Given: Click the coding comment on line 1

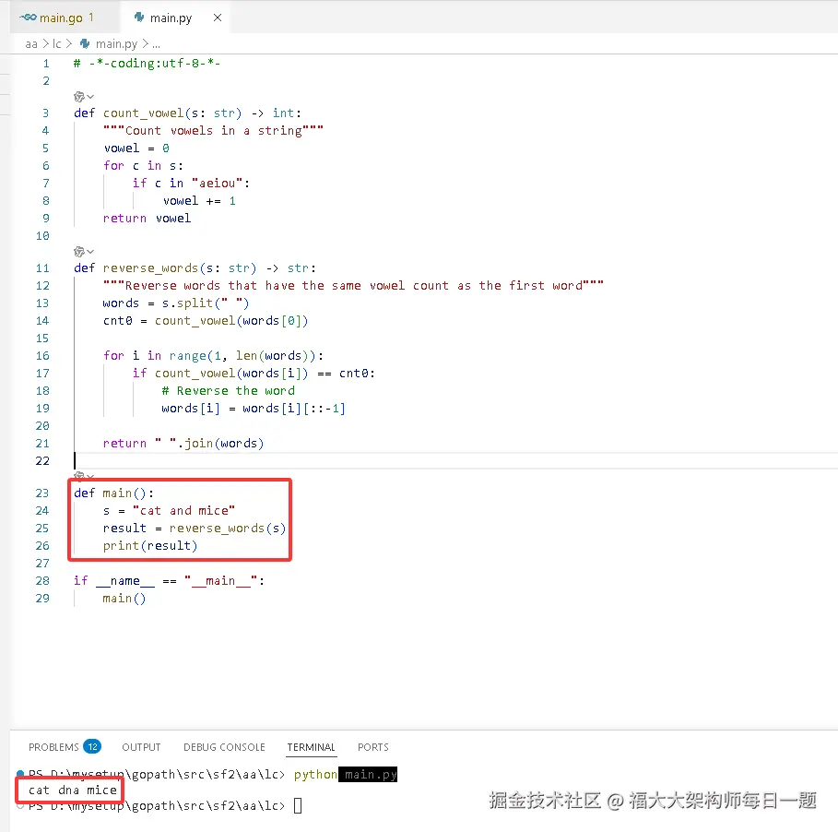Looking at the screenshot, I should [147, 64].
